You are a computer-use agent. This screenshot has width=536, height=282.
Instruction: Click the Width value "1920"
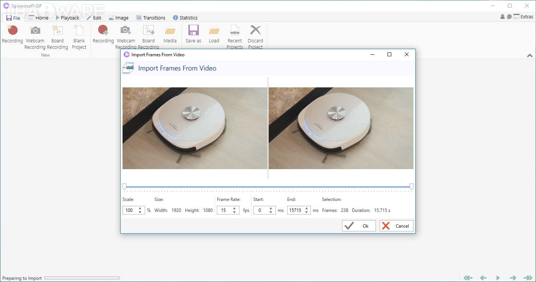[176, 210]
